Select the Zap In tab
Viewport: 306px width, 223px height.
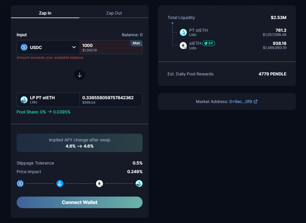coord(45,13)
